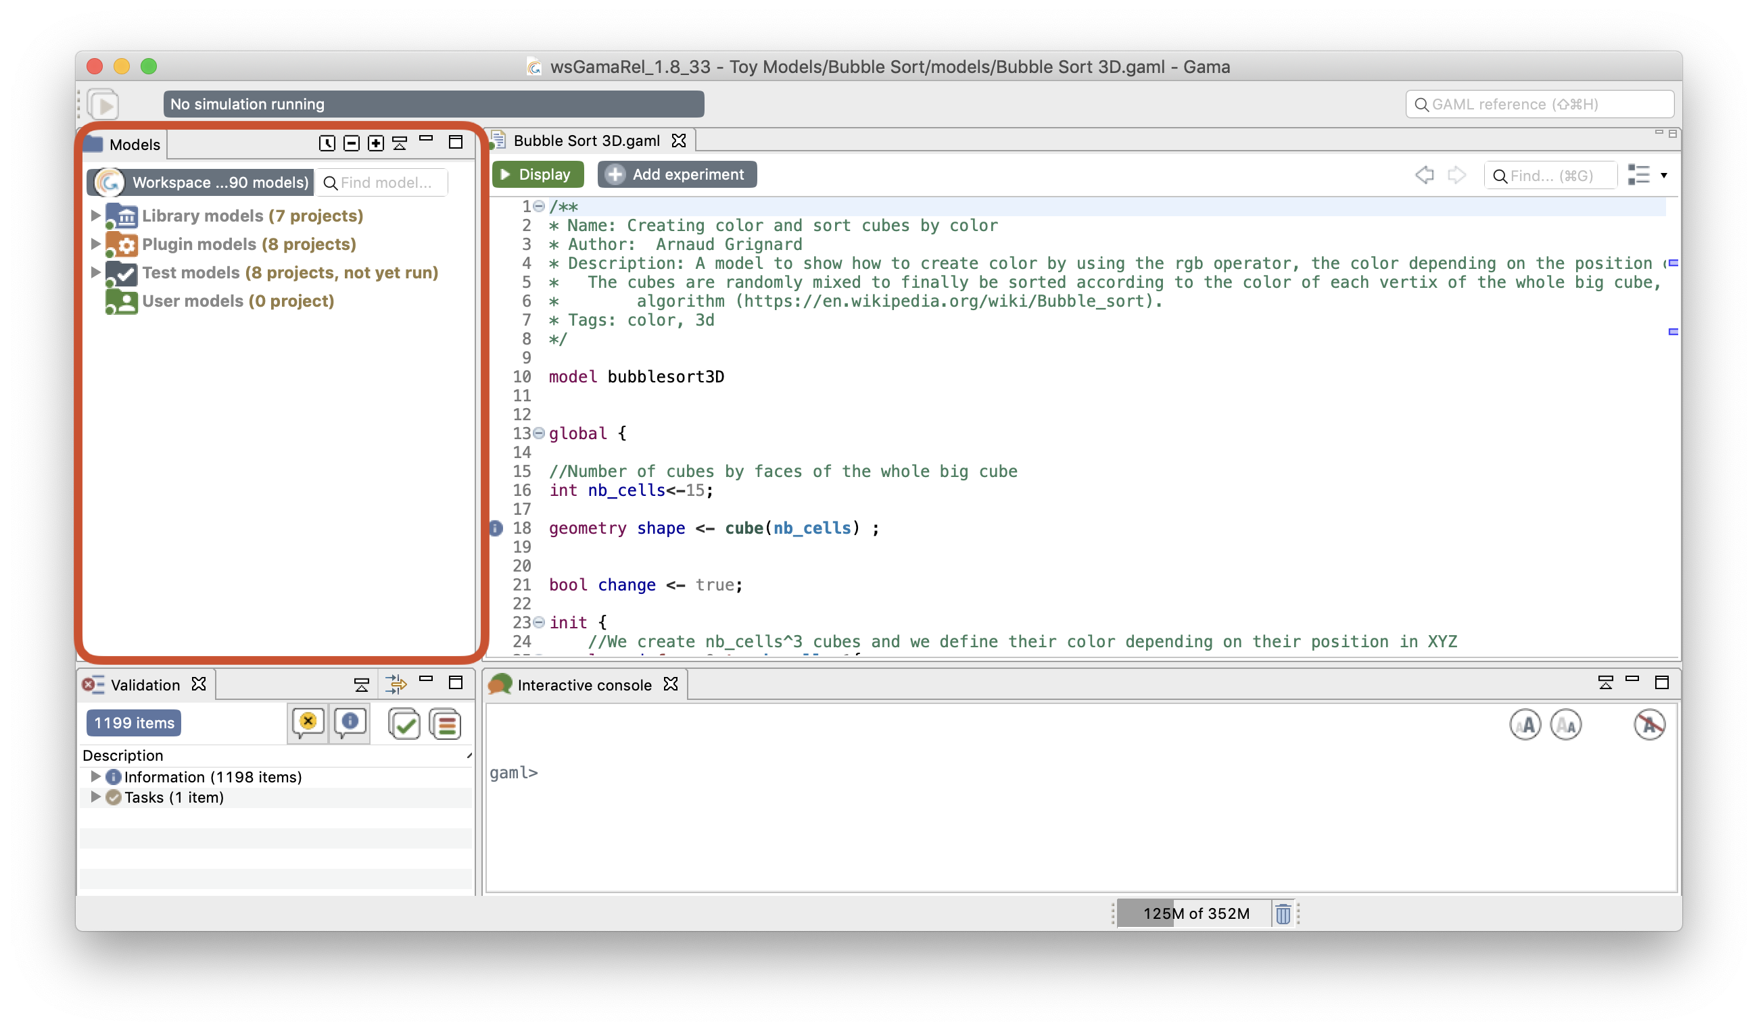Screen dimensions: 1758x1031
Task: Click the Display experiment button
Action: [x=538, y=174]
